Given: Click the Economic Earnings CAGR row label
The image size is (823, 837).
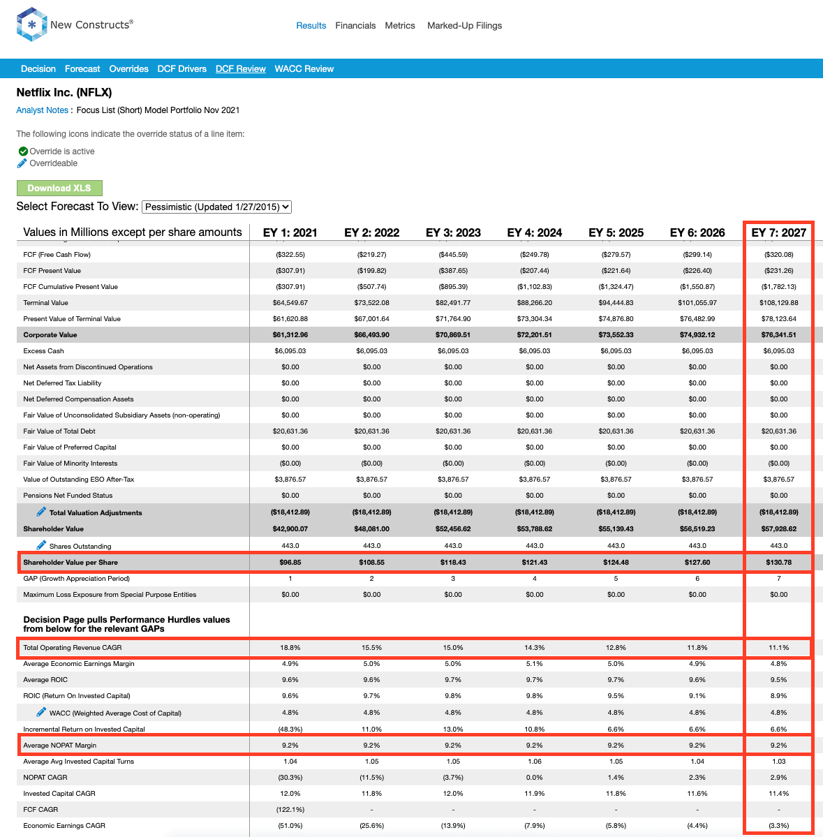Looking at the screenshot, I should (x=64, y=825).
